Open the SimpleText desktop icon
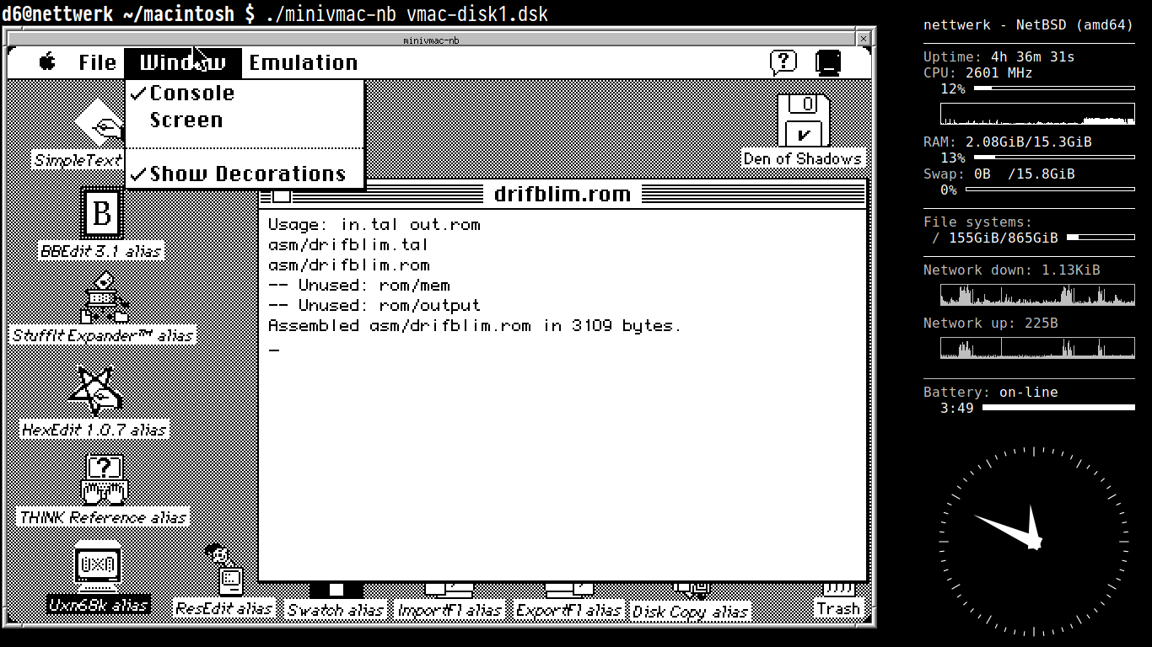This screenshot has width=1152, height=647. (99, 122)
